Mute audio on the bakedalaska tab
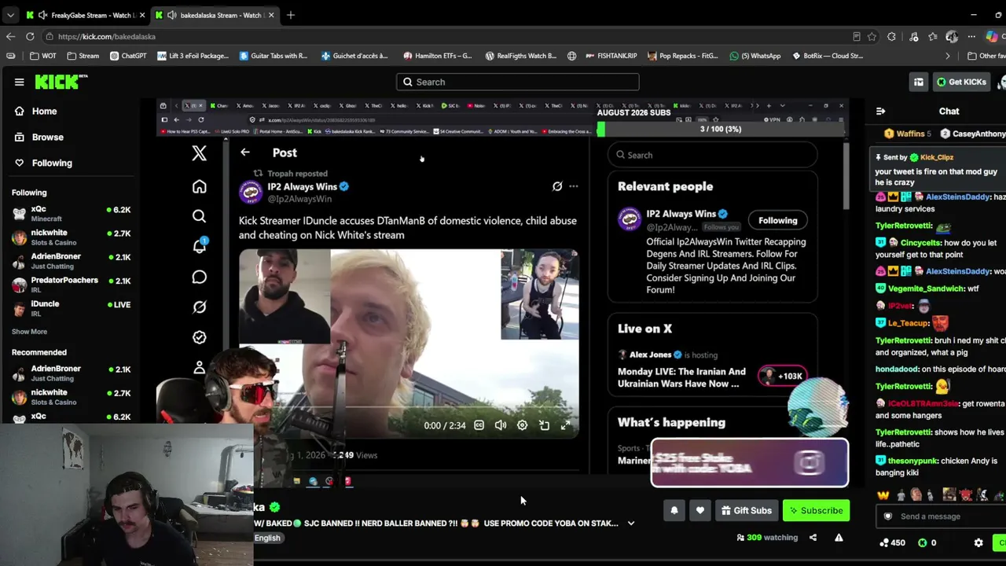 tap(172, 15)
